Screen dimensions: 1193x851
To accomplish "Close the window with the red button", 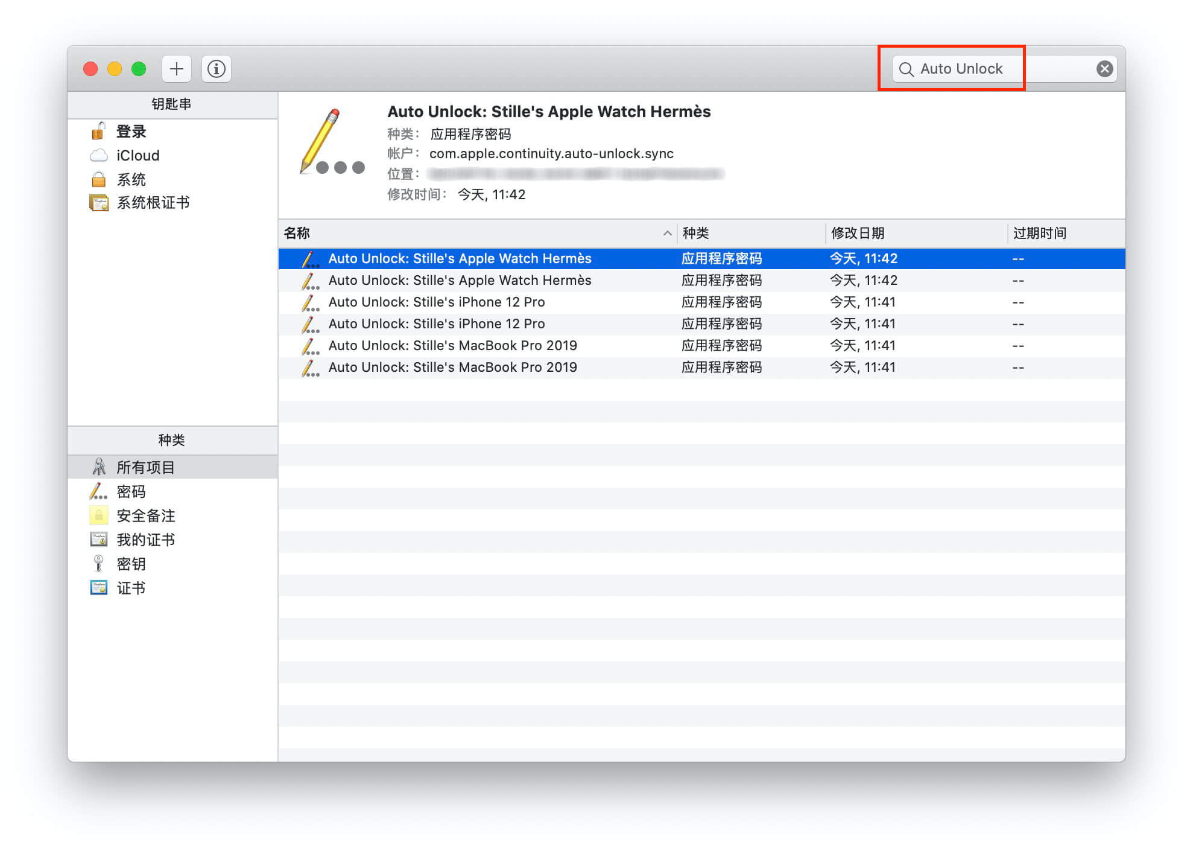I will point(90,69).
